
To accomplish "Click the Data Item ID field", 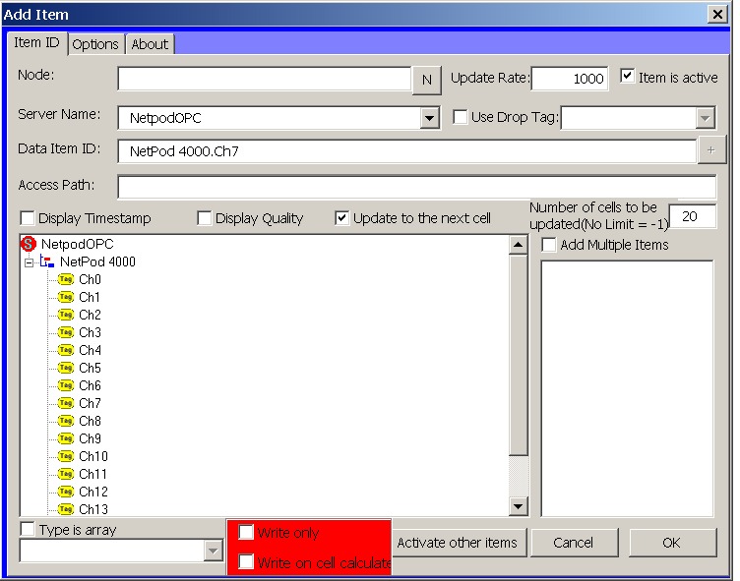I will [x=407, y=151].
